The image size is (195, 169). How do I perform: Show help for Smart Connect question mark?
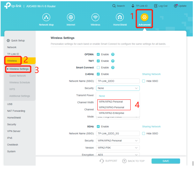pos(113,68)
